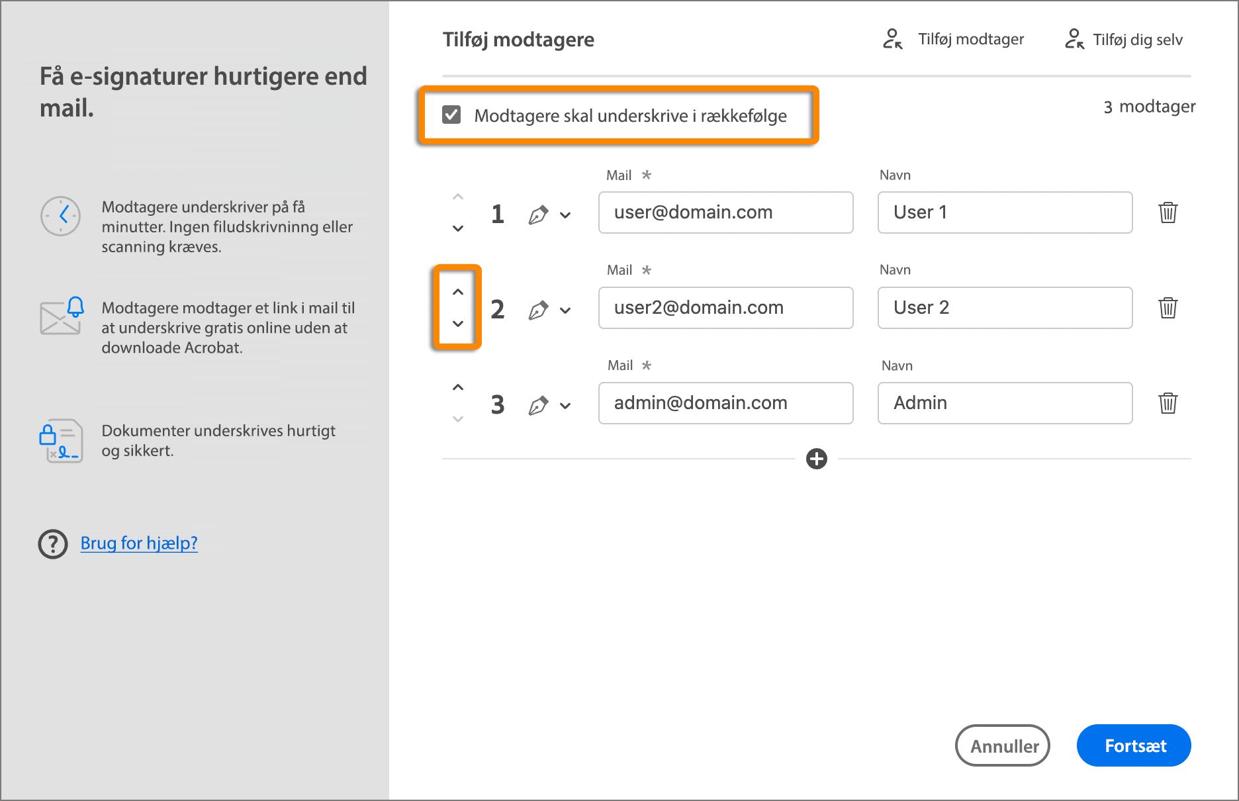Remove User 2 using the trash icon
This screenshot has width=1239, height=801.
pyautogui.click(x=1168, y=308)
